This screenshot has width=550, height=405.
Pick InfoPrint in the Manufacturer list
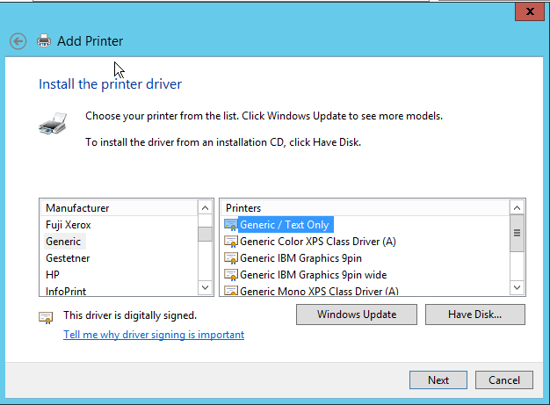pos(66,291)
